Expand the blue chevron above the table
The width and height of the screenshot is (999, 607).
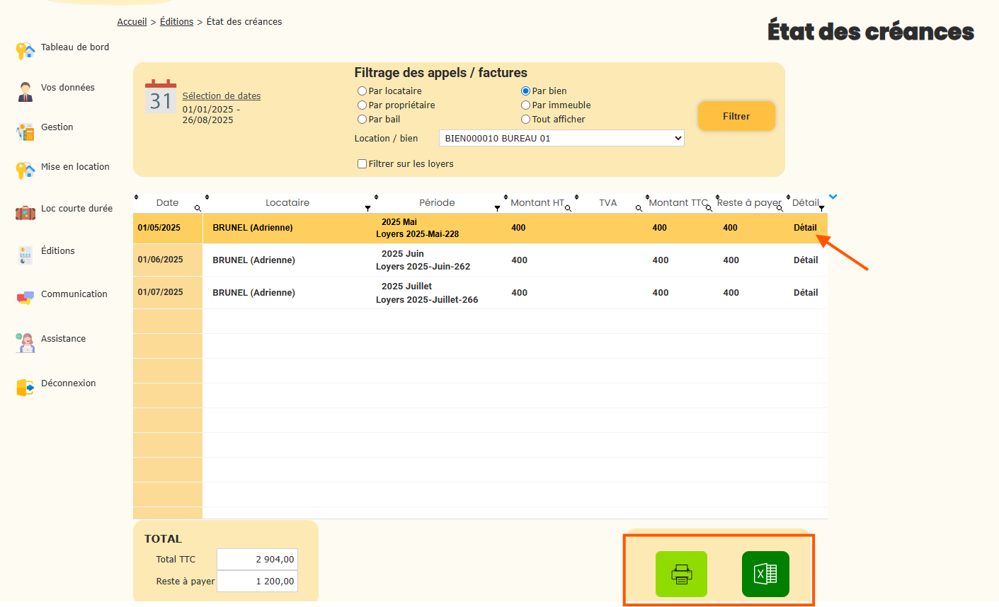833,197
